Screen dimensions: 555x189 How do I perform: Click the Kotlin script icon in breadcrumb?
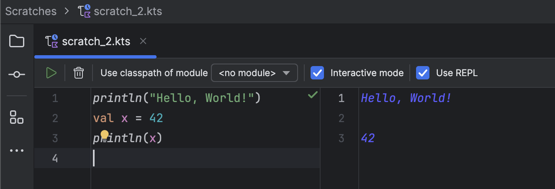tap(85, 11)
